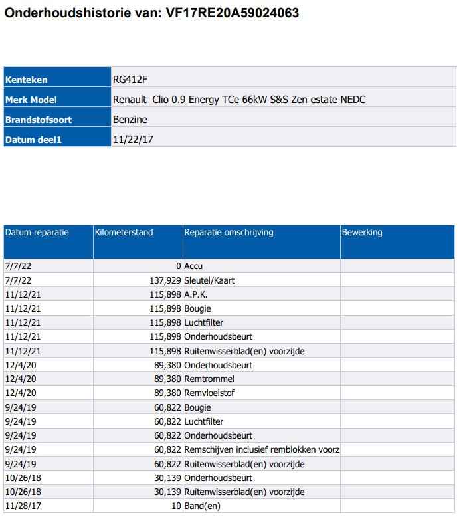Select the 'A.P.K.' repair entry
This screenshot has height=529, width=473.
195,294
